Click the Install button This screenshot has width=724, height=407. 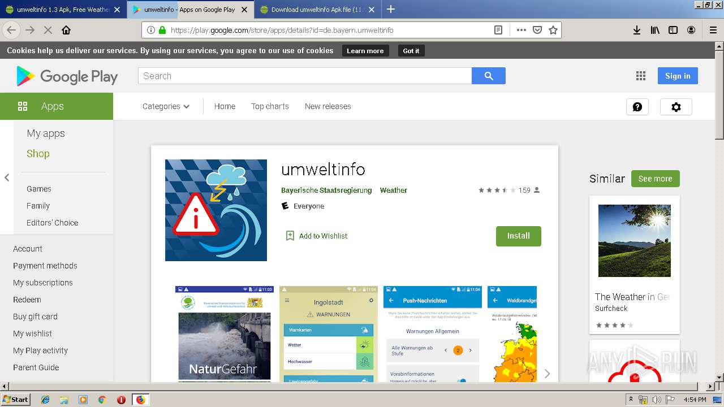point(519,236)
